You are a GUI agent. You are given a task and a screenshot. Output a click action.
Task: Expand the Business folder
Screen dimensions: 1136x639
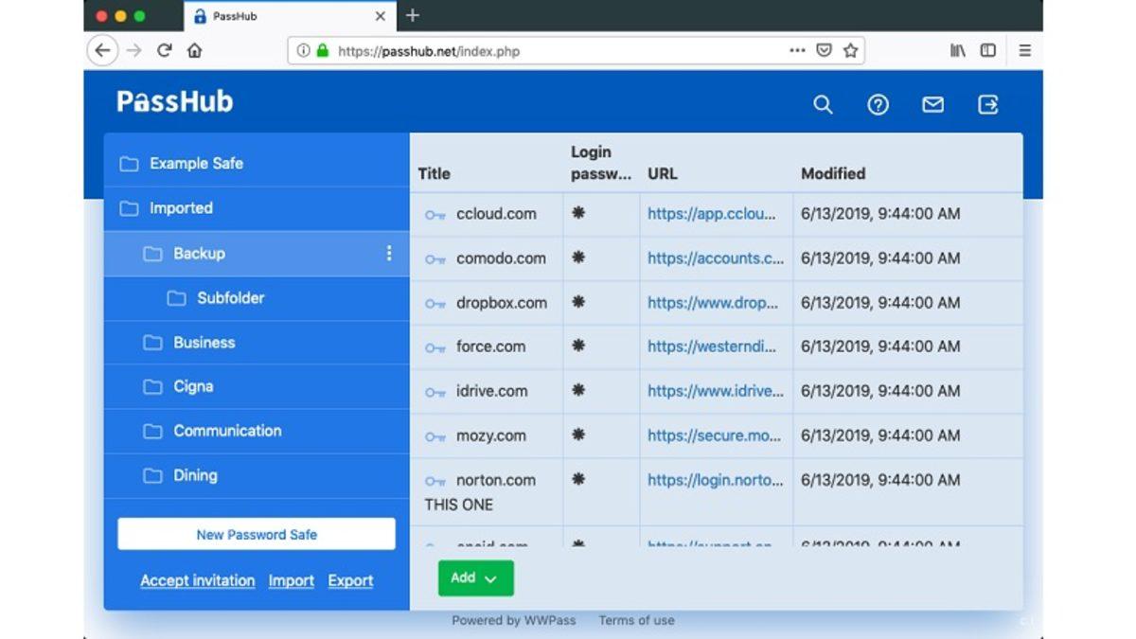coord(203,342)
